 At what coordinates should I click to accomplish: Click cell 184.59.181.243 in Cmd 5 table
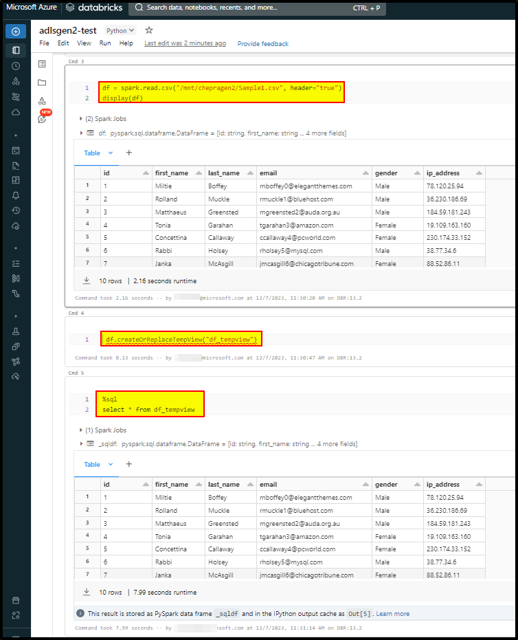pyautogui.click(x=454, y=524)
